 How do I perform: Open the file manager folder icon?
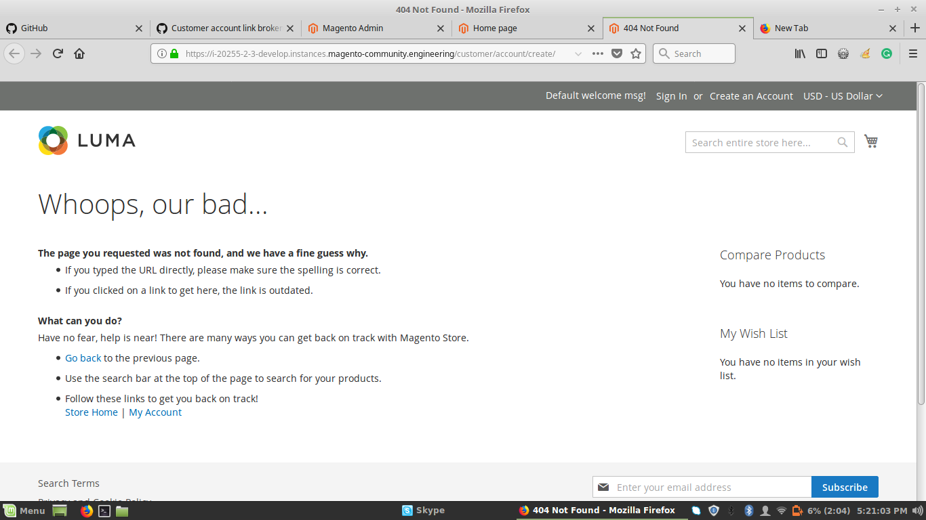click(122, 511)
